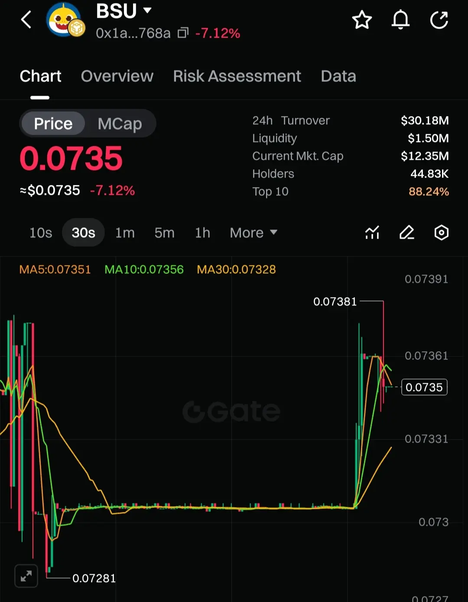The height and width of the screenshot is (602, 468).
Task: Tap the MA5:0.07351 indicator label
Action: click(x=55, y=269)
